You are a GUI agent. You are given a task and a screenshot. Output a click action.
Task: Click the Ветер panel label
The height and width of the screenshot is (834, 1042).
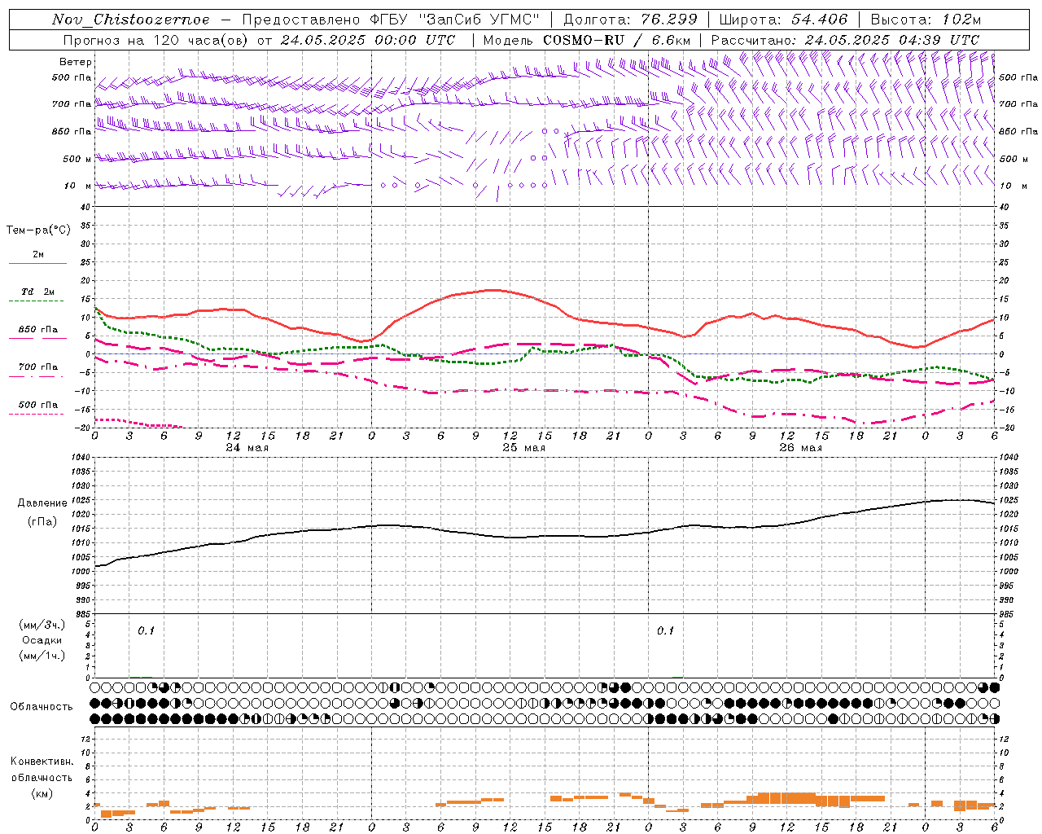tap(76, 62)
